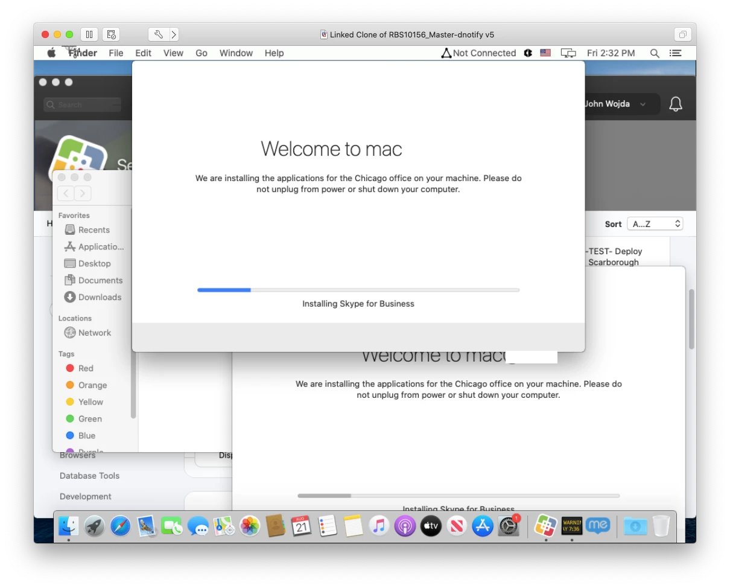Open Notes from the Dock
The height and width of the screenshot is (588, 730).
[x=354, y=526]
